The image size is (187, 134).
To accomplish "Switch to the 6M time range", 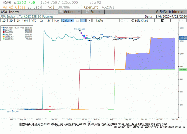I will pyautogui.click(x=26, y=21).
